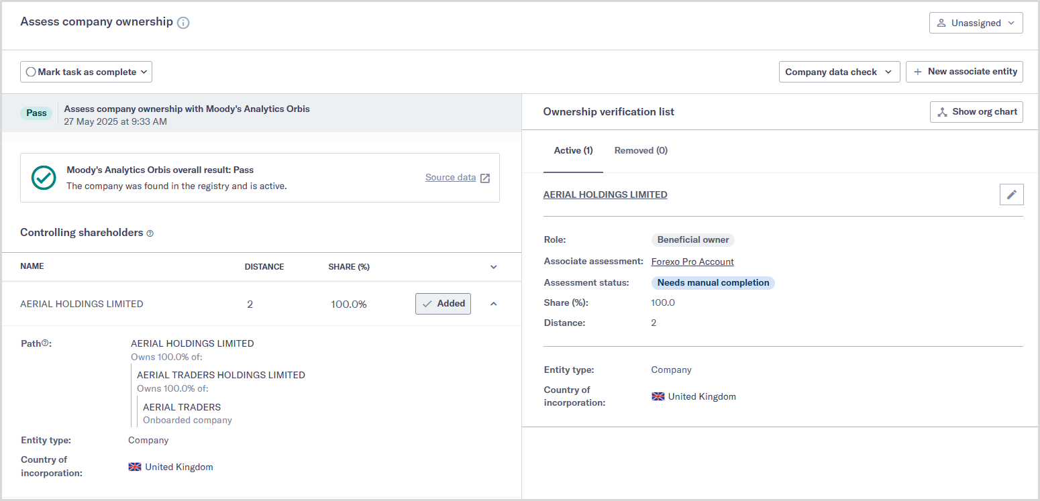Image resolution: width=1040 pixels, height=501 pixels.
Task: Toggle the Added button for Aerial Holdings Limited
Action: 443,304
